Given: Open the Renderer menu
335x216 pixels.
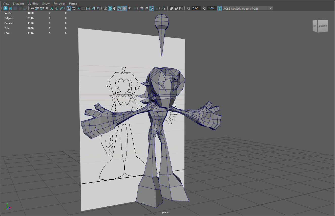Looking at the screenshot, I should [x=59, y=4].
